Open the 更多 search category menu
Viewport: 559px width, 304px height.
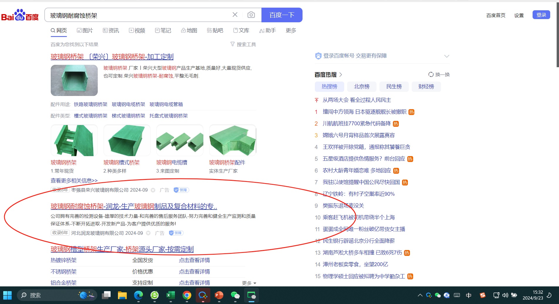click(291, 31)
